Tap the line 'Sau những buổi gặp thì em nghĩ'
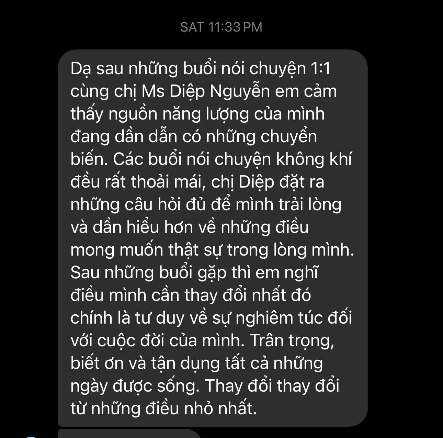The height and width of the screenshot is (438, 443). click(x=195, y=273)
